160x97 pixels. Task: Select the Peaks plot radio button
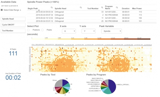(x=42, y=30)
